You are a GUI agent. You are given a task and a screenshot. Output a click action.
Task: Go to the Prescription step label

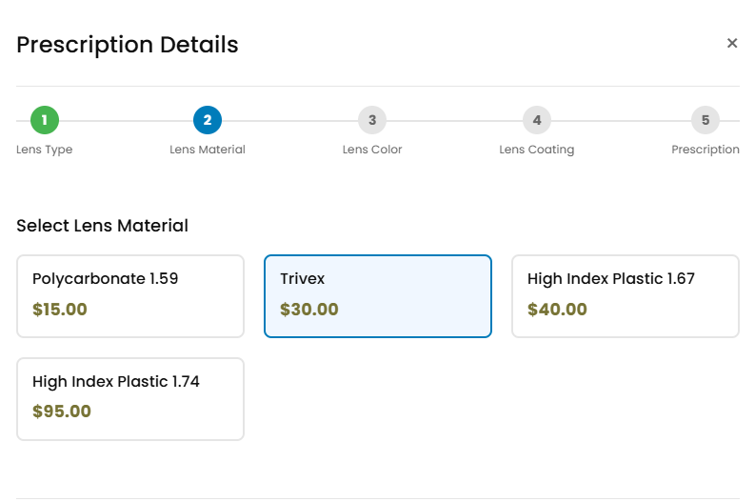705,150
